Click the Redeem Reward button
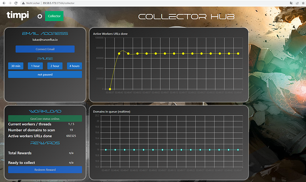Viewport: 306px width, 182px height. [x=45, y=169]
